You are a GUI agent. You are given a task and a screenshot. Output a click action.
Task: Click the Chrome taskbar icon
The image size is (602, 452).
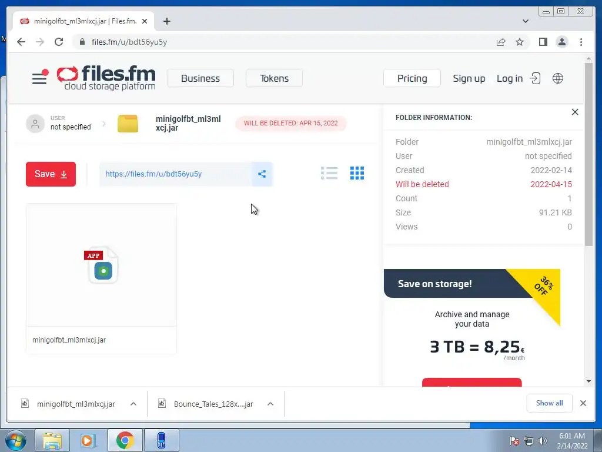[x=125, y=440]
